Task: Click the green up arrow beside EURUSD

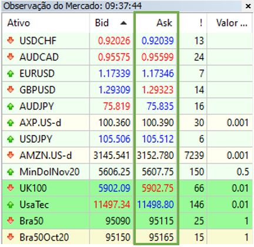Action: (11, 73)
